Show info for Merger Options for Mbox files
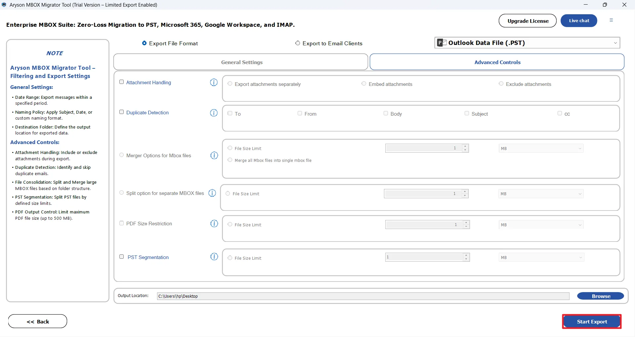 tap(214, 155)
